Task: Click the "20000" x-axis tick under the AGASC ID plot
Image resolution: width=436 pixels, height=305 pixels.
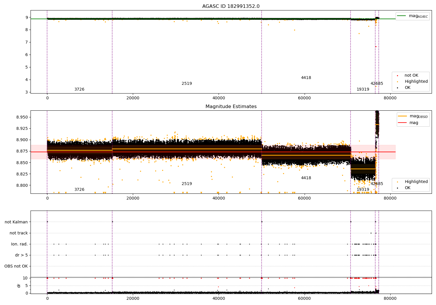Action: pos(133,98)
